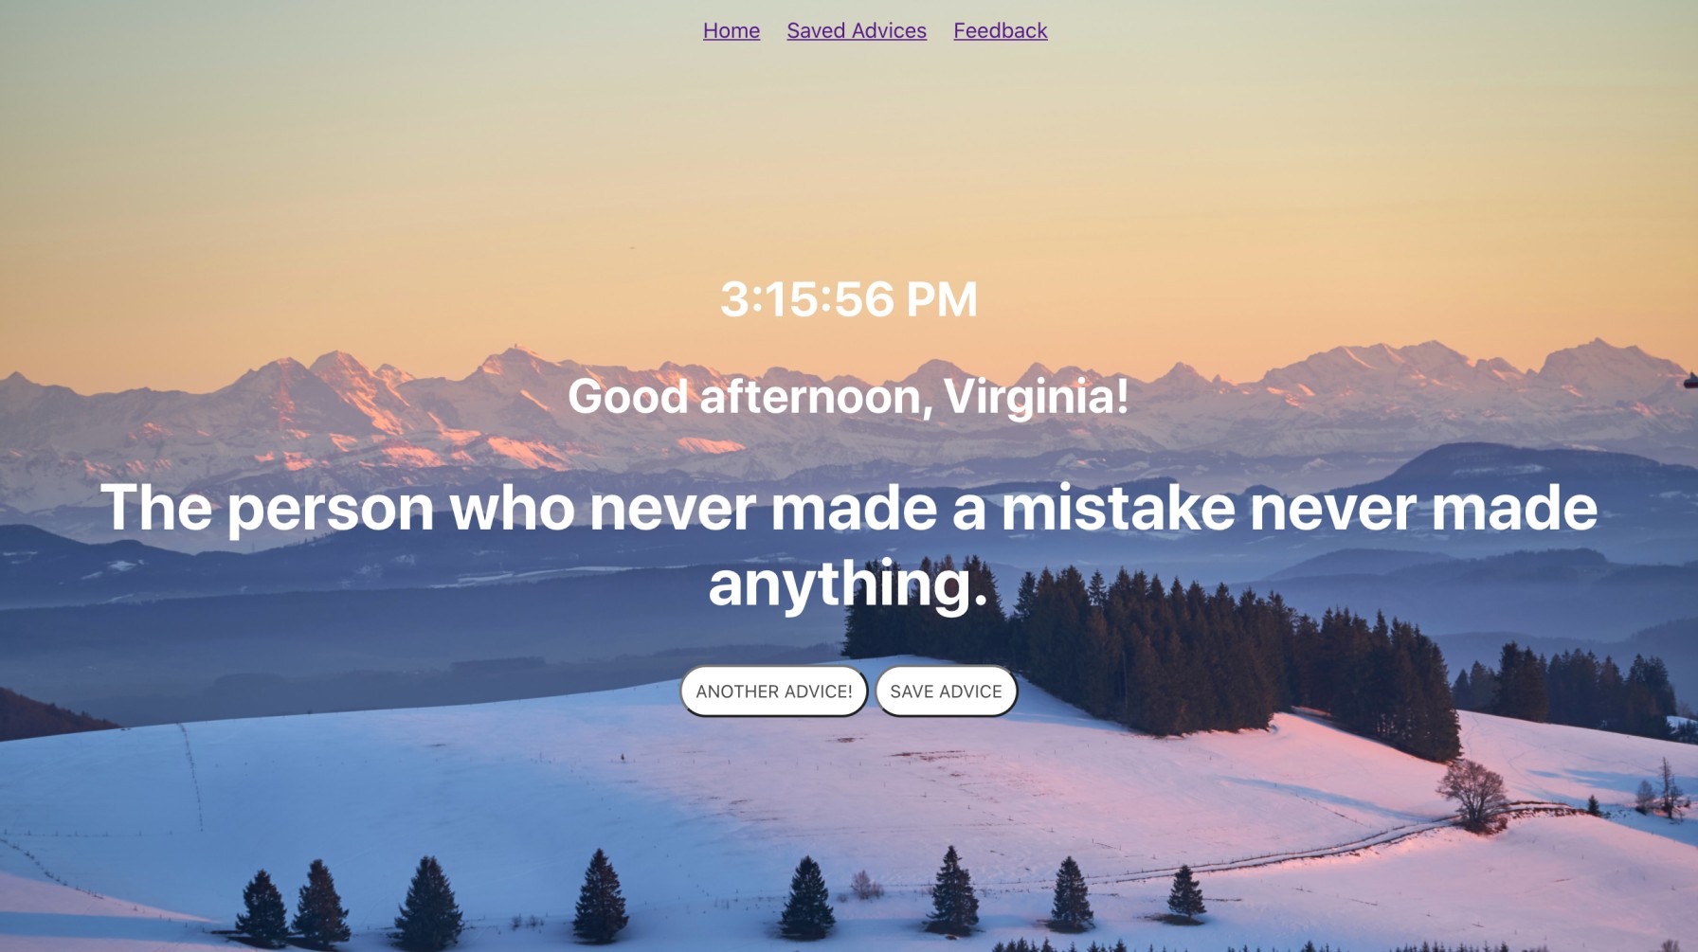
Task: Click the 3:15:56 PM clock display
Action: click(848, 299)
